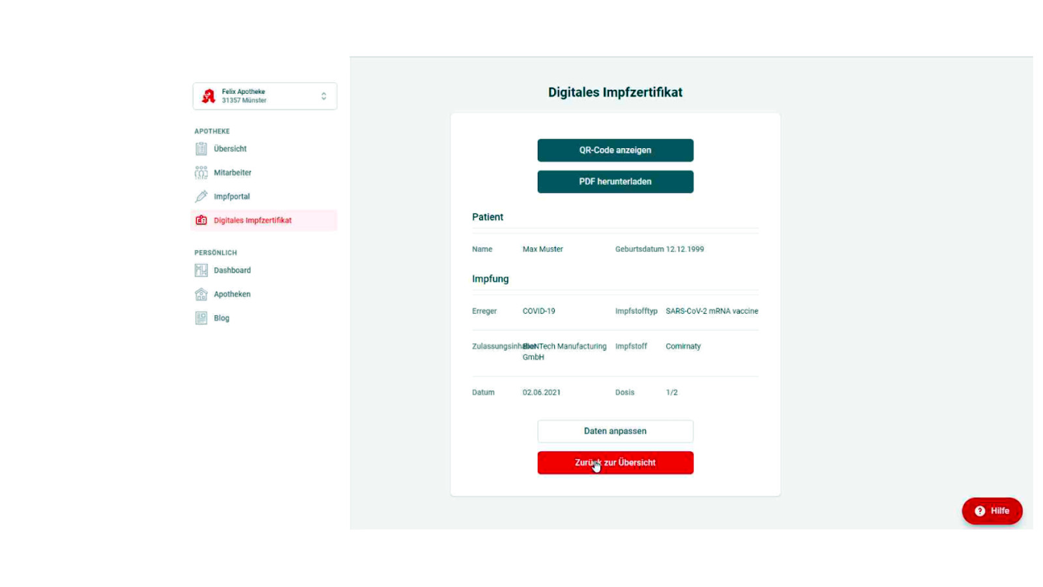Click the Übersicht clipboard icon
1043x587 pixels.
tap(201, 149)
